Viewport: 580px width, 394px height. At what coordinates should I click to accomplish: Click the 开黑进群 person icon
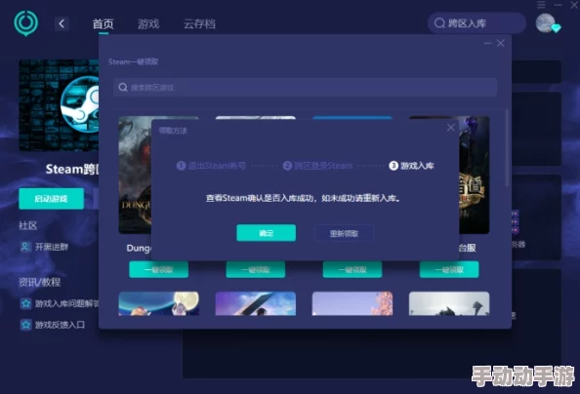25,247
